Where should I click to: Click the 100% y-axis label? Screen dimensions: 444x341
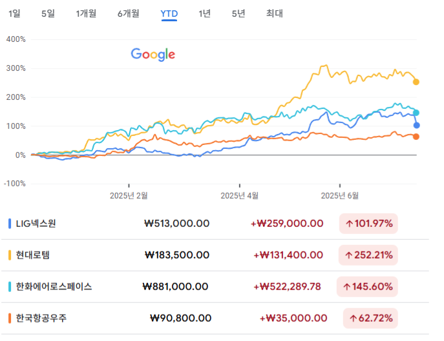(x=16, y=126)
